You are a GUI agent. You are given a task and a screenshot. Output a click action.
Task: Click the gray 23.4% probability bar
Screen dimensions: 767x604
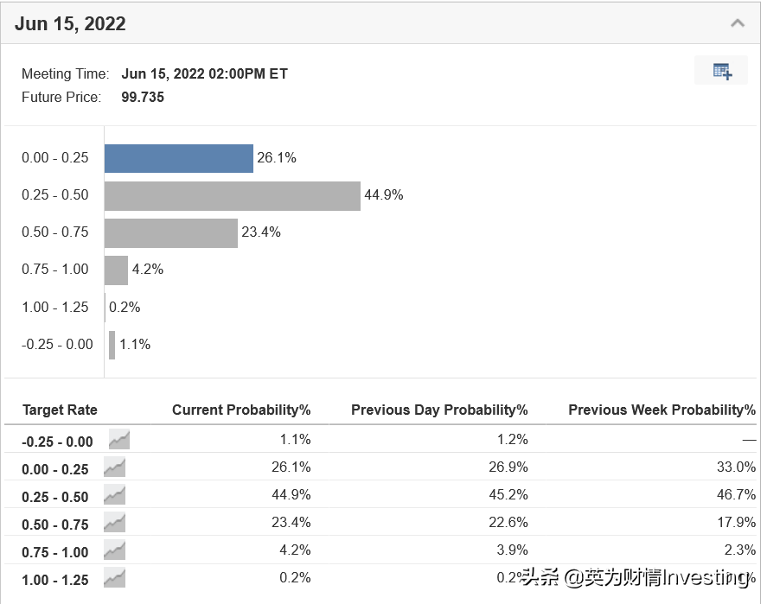tap(171, 232)
